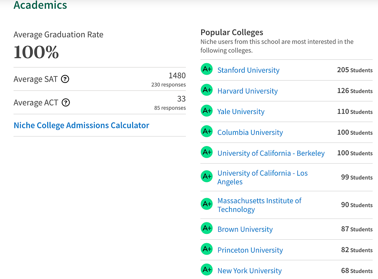Click the 99 Students count
This screenshot has width=378, height=279.
tap(357, 177)
